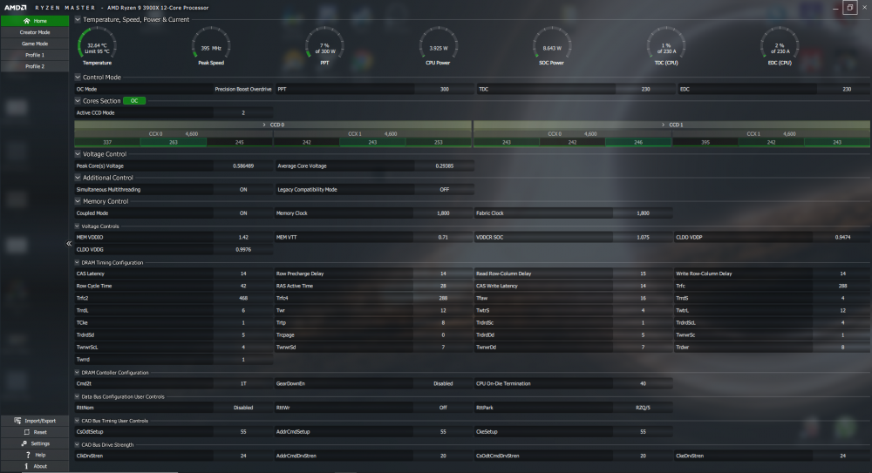
Task: Collapse the CAD Bus Drive Strength section
Action: 78,444
